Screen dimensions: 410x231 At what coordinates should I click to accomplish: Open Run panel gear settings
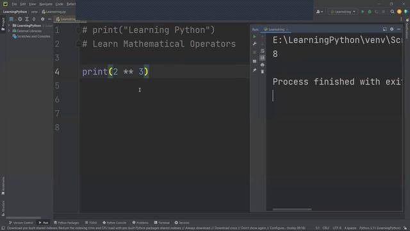pos(391,30)
